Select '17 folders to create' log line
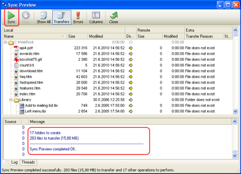This screenshot has width=241, height=174. (x=45, y=133)
